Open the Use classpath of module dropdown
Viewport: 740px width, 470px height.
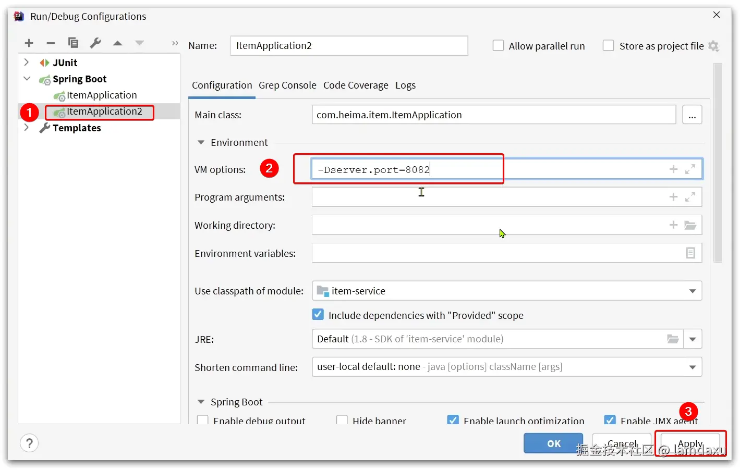pos(692,291)
